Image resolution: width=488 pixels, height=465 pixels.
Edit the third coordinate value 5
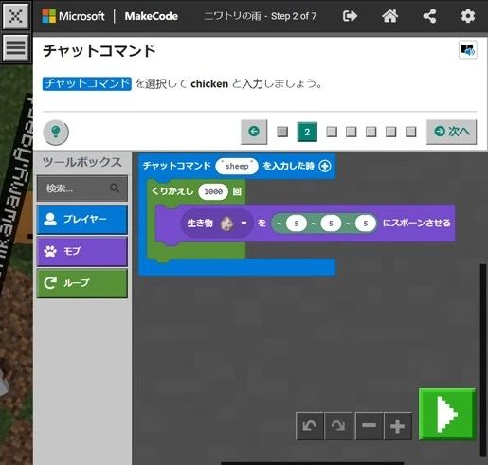click(x=366, y=224)
